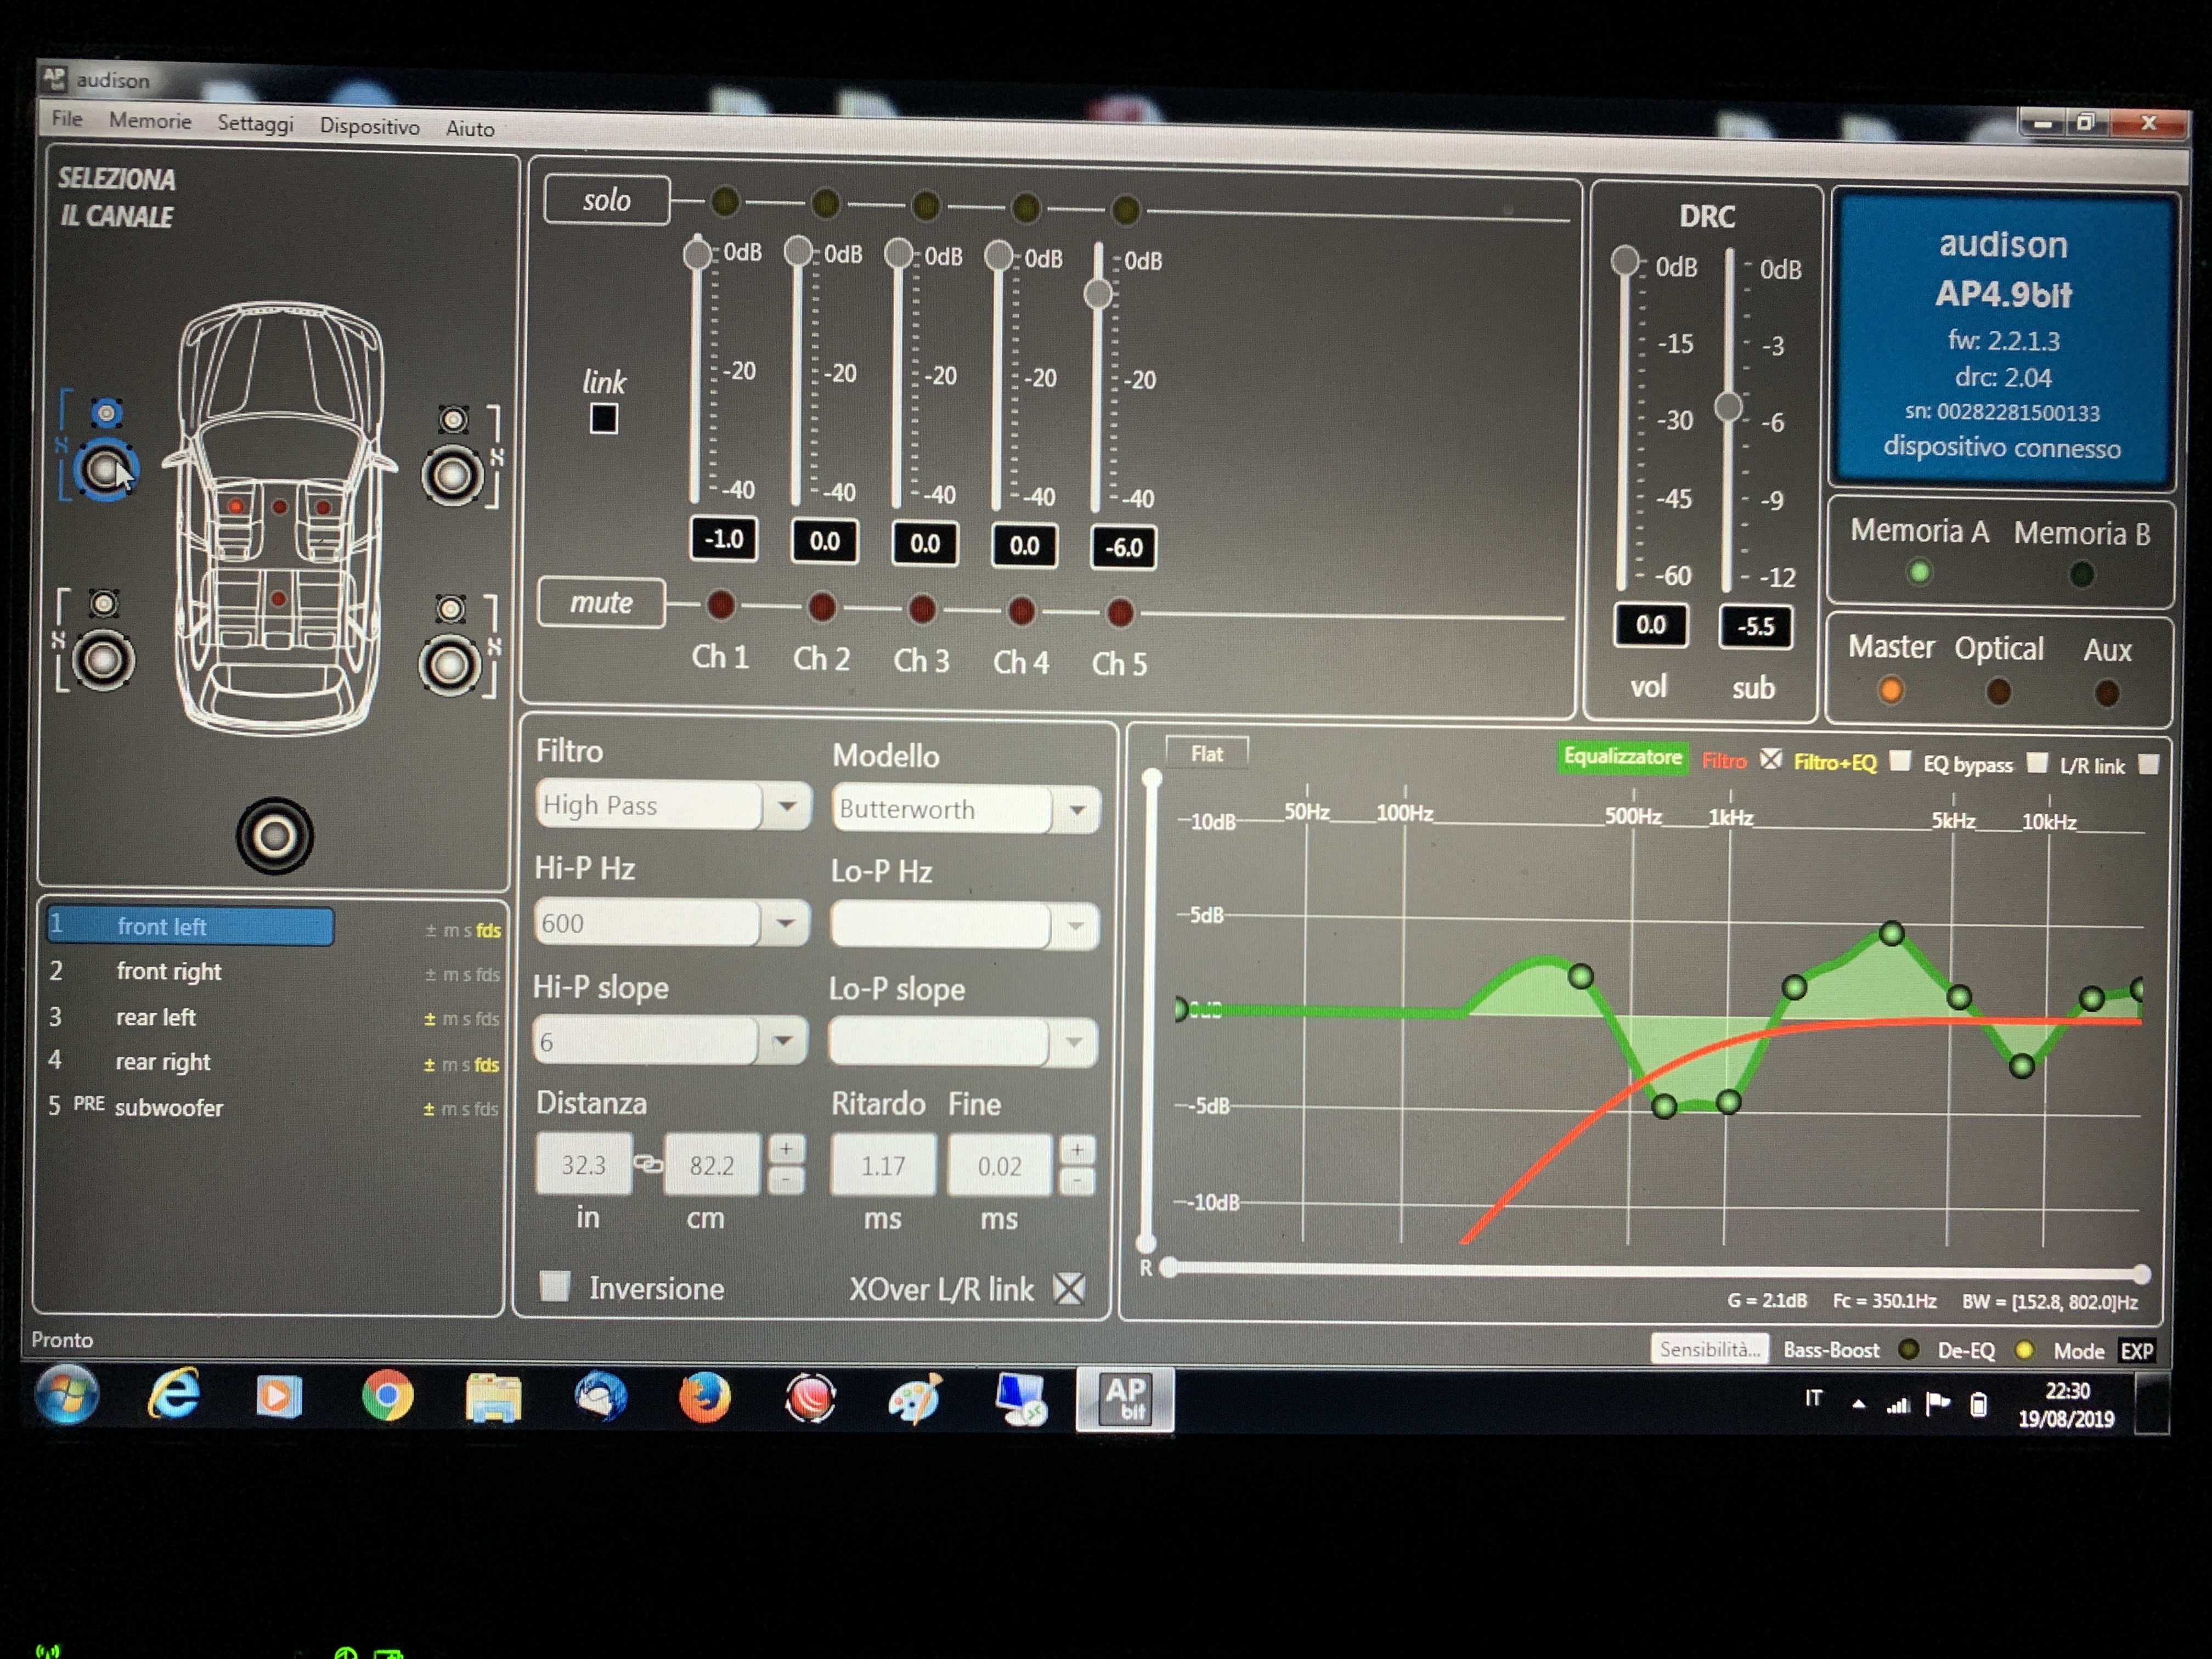Open Google Chrome from the taskbar
2212x1659 pixels.
coord(387,1396)
